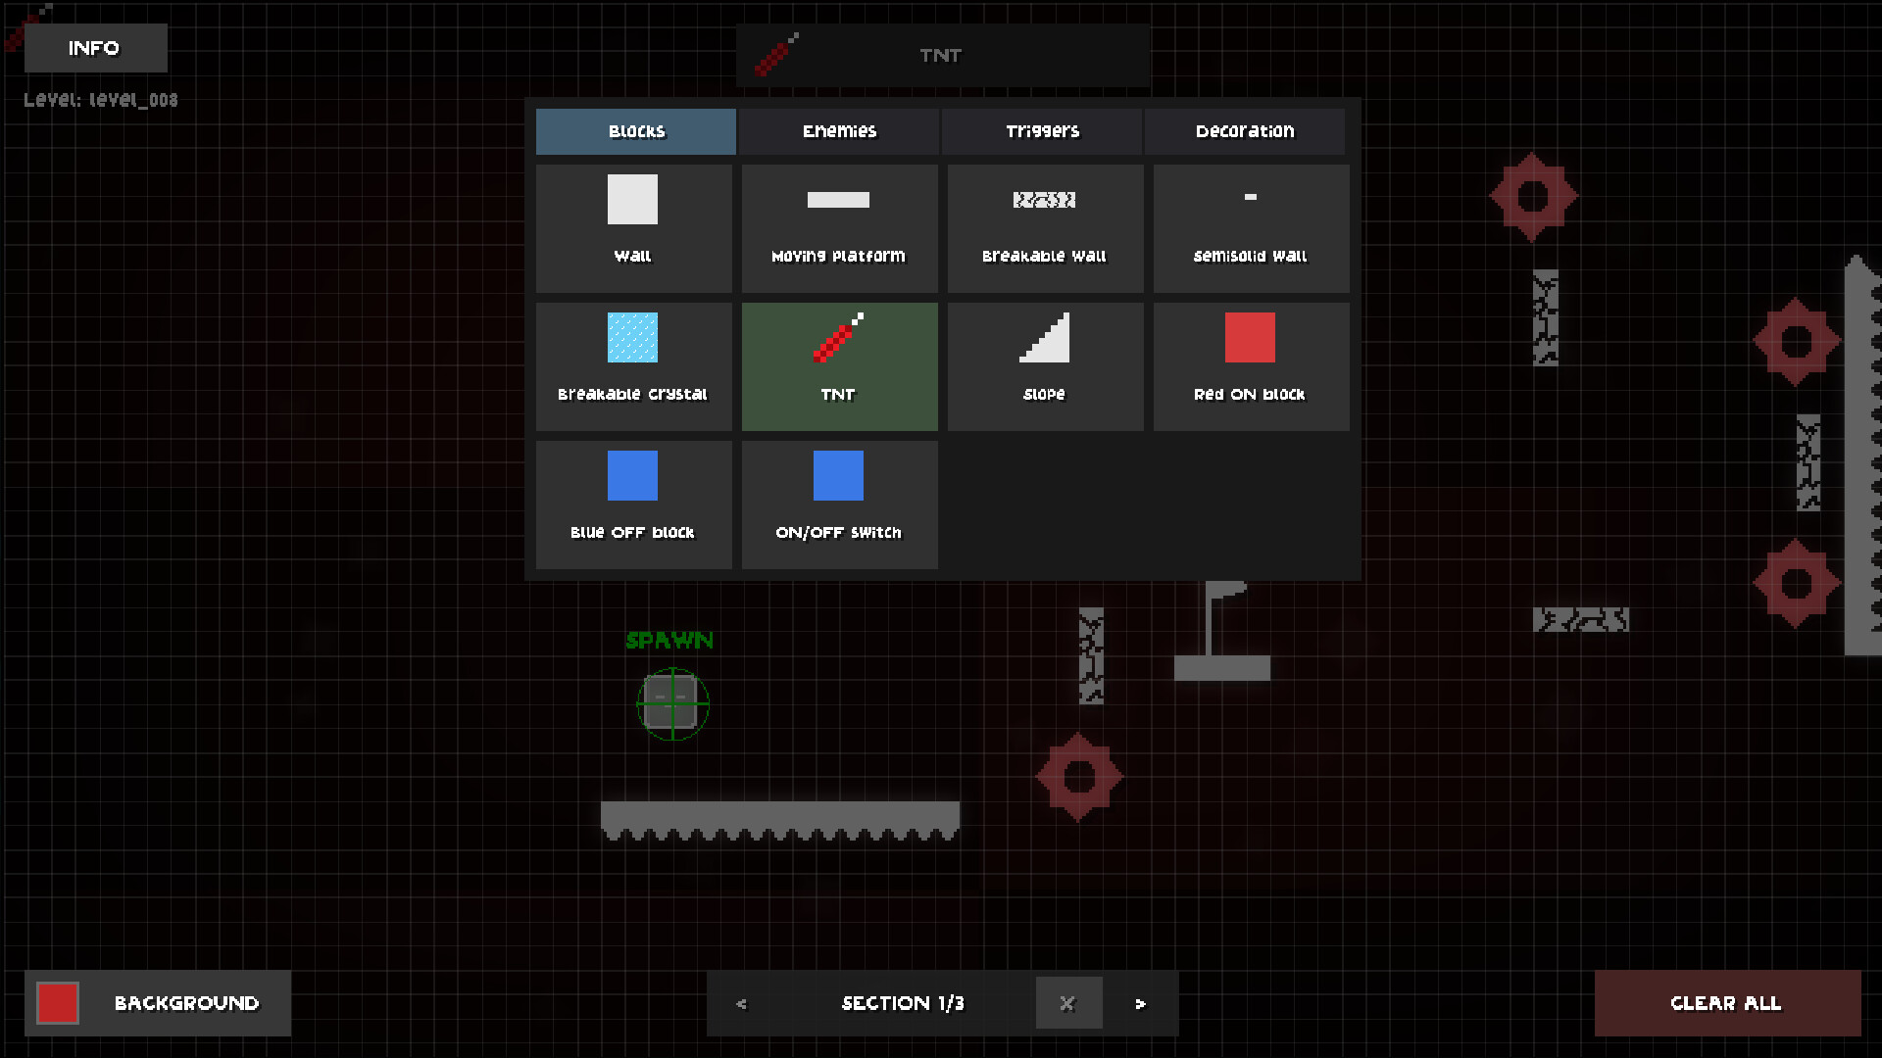Image resolution: width=1882 pixels, height=1058 pixels.
Task: Click the saw blade under Decoration tab
Action: pos(1533,197)
